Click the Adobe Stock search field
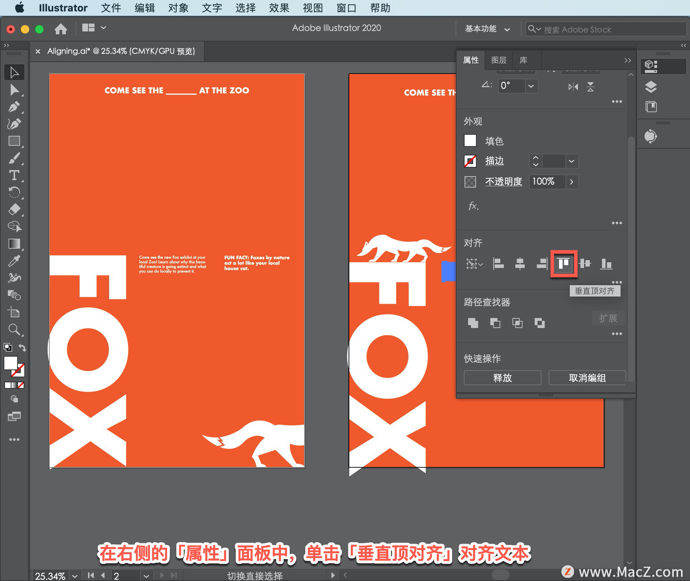This screenshot has height=581, width=690. coord(606,29)
